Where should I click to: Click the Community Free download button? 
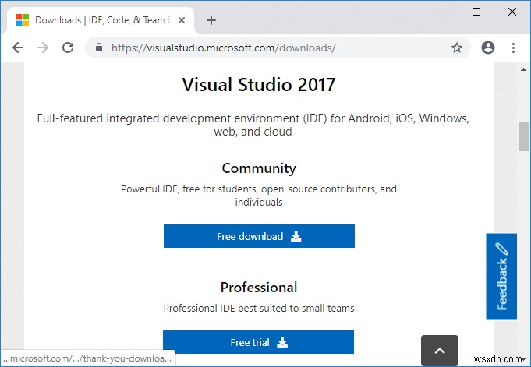pyautogui.click(x=259, y=236)
